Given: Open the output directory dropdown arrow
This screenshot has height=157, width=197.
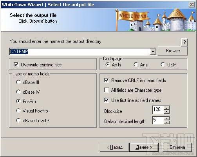Looking at the screenshot, I should [153, 52].
